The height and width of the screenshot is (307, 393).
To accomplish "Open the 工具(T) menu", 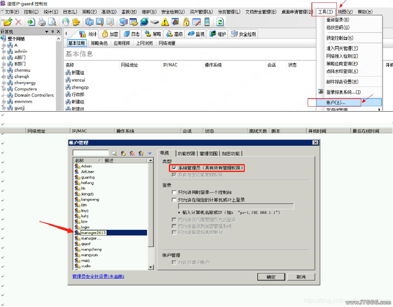I will point(325,12).
